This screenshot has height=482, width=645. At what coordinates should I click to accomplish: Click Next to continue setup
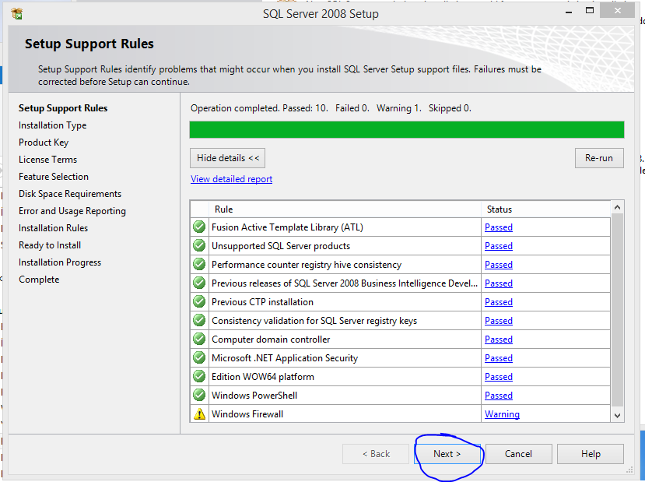point(447,454)
